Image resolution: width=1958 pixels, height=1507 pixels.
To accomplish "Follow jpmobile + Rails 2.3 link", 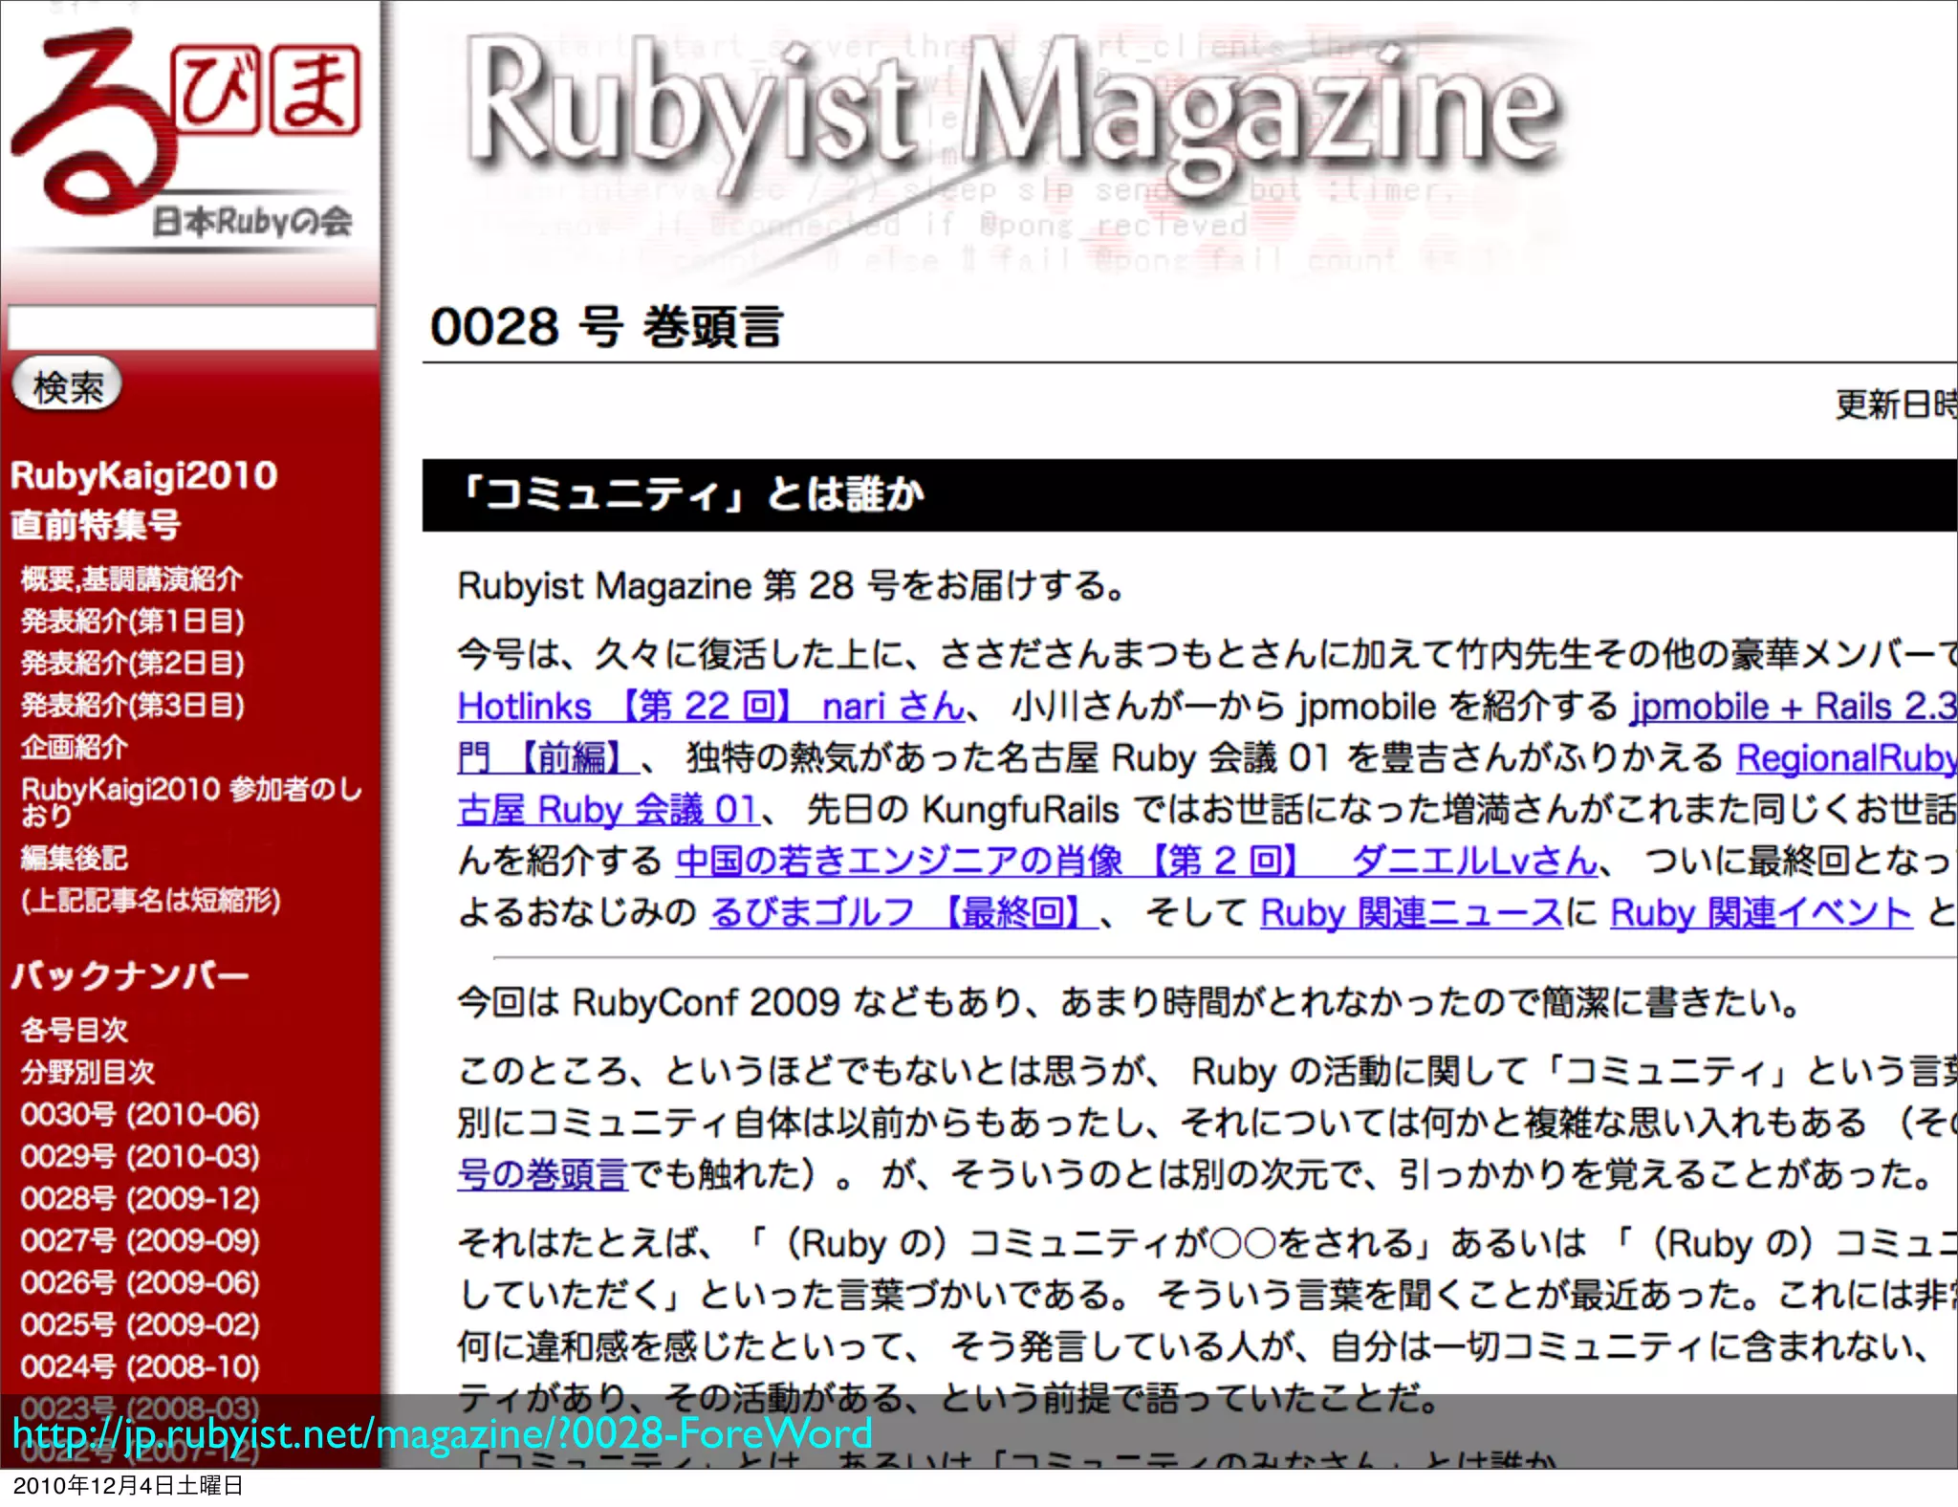I will (x=1794, y=707).
